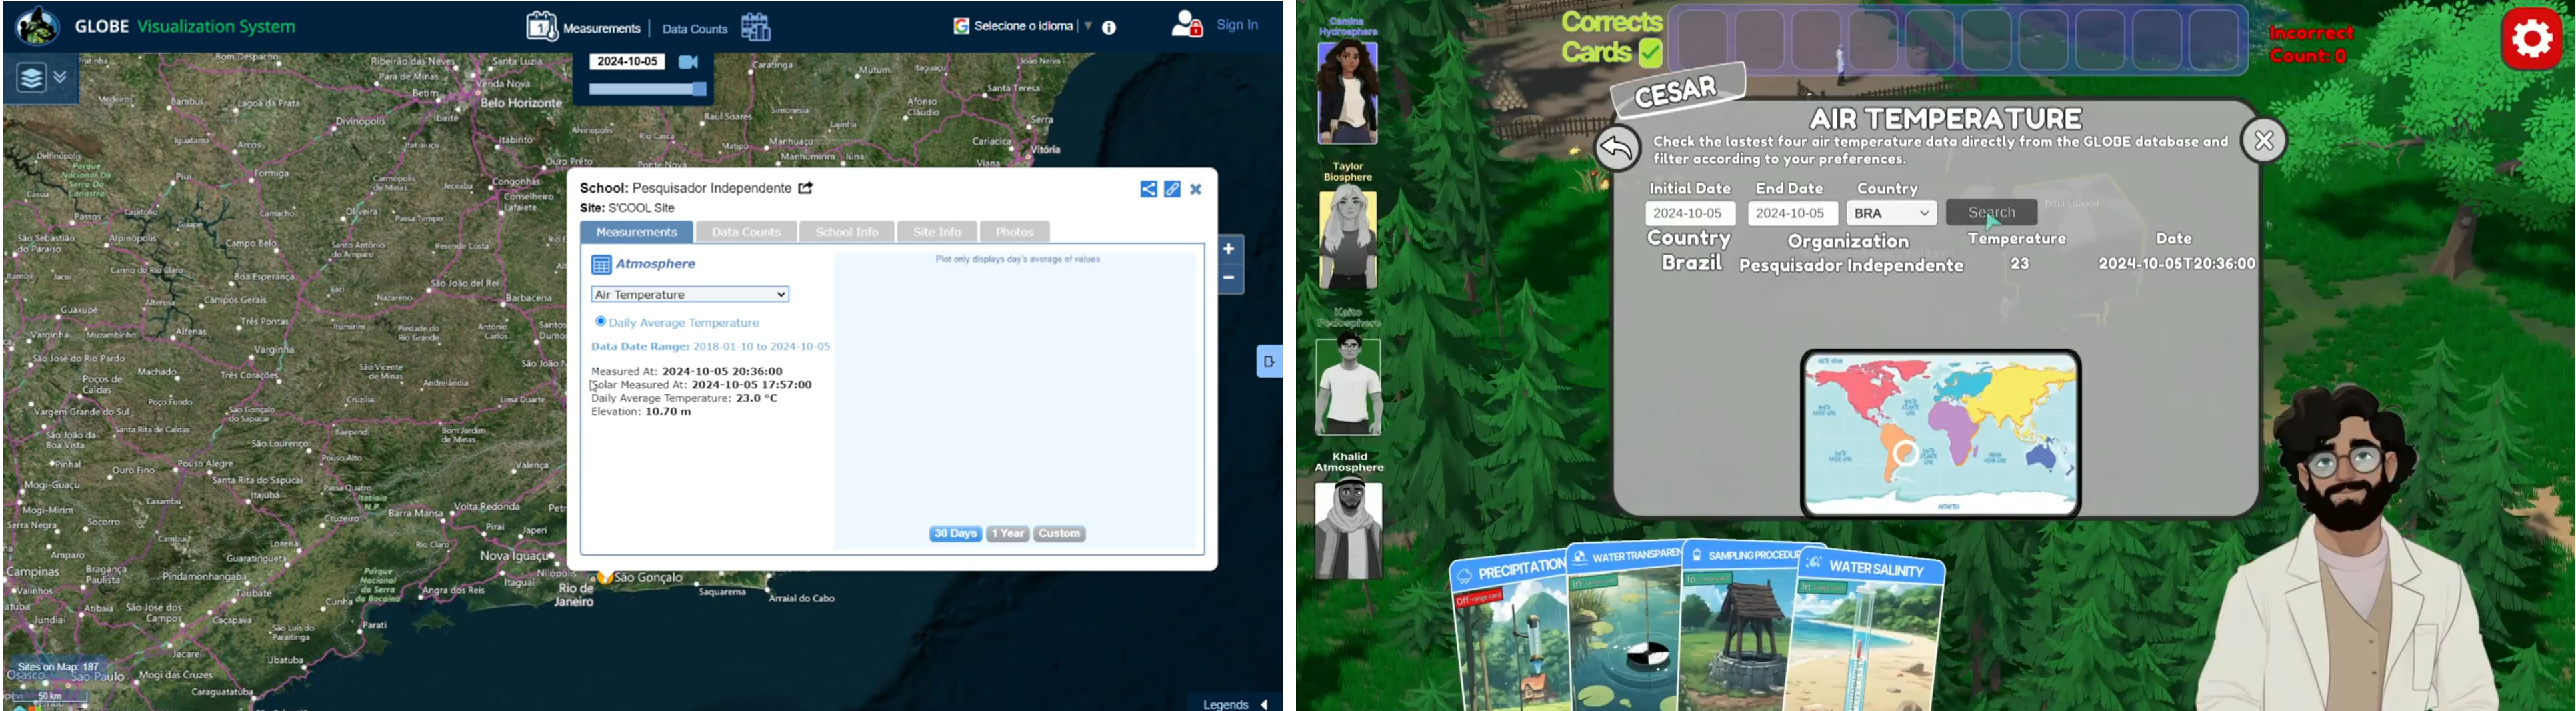Select Daily Average Temperature radio button
2576x711 pixels.
coord(600,322)
